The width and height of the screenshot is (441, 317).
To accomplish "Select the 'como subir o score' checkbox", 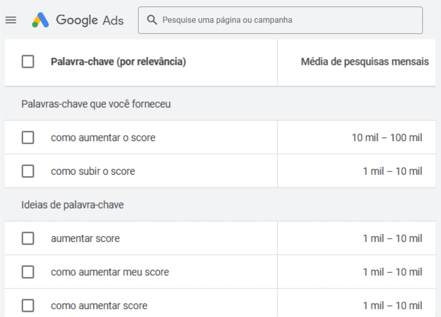I will [28, 171].
